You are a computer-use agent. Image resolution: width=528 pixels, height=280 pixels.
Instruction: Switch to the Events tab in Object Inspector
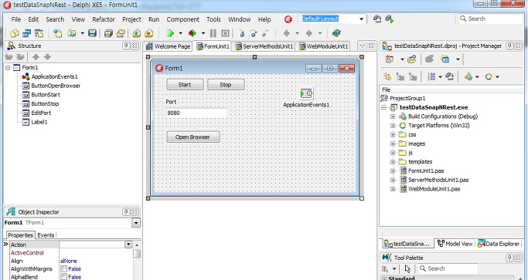click(x=46, y=235)
